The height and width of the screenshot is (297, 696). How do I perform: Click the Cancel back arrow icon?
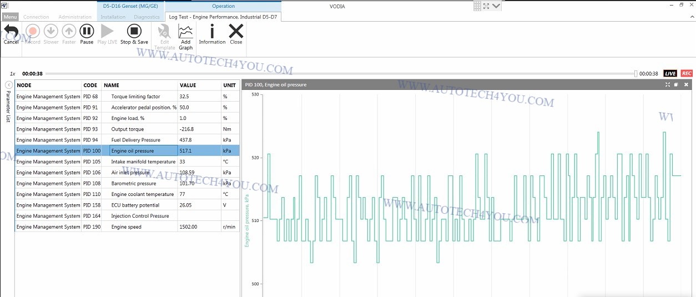11,32
